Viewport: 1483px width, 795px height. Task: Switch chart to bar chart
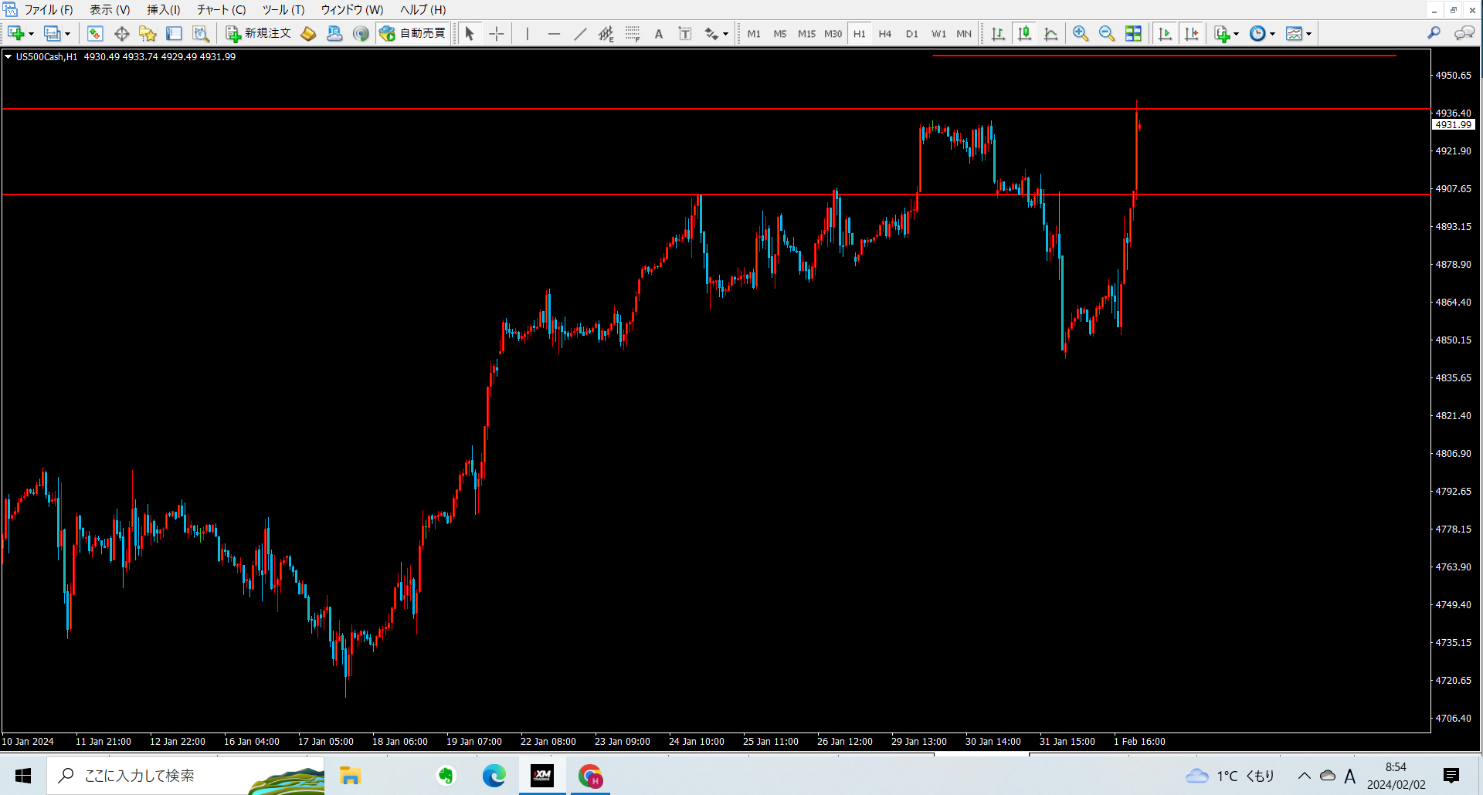pyautogui.click(x=998, y=33)
